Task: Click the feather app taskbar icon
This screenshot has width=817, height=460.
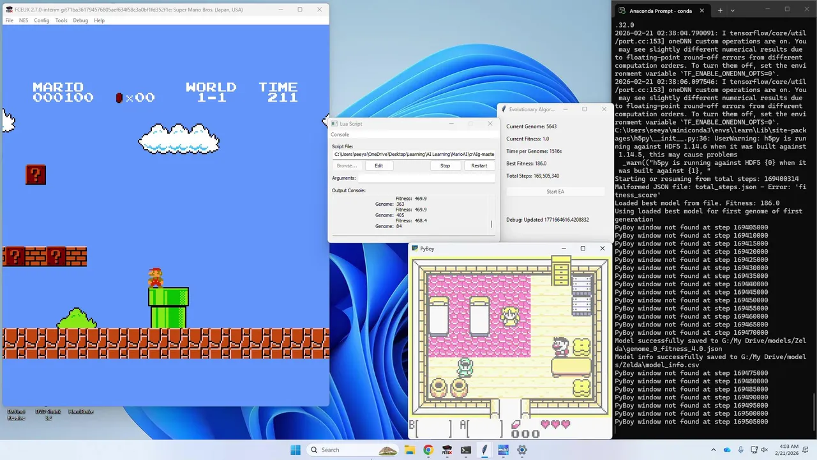Action: 484,450
